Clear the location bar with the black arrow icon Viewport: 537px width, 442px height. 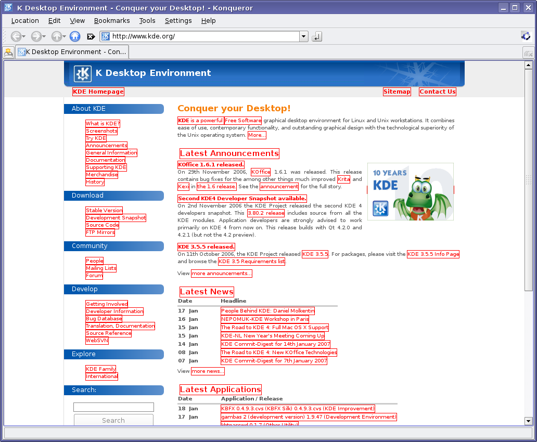tap(91, 36)
